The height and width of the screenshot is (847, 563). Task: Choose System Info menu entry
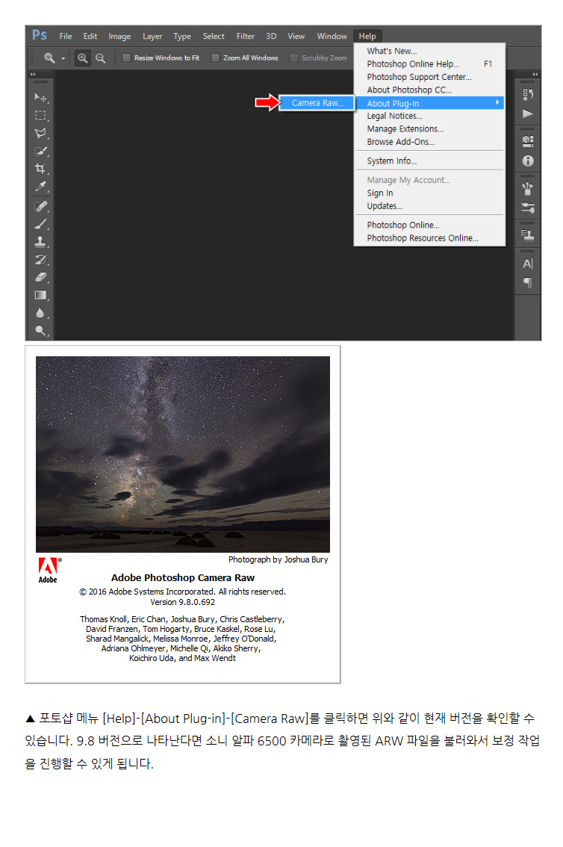[x=429, y=161]
